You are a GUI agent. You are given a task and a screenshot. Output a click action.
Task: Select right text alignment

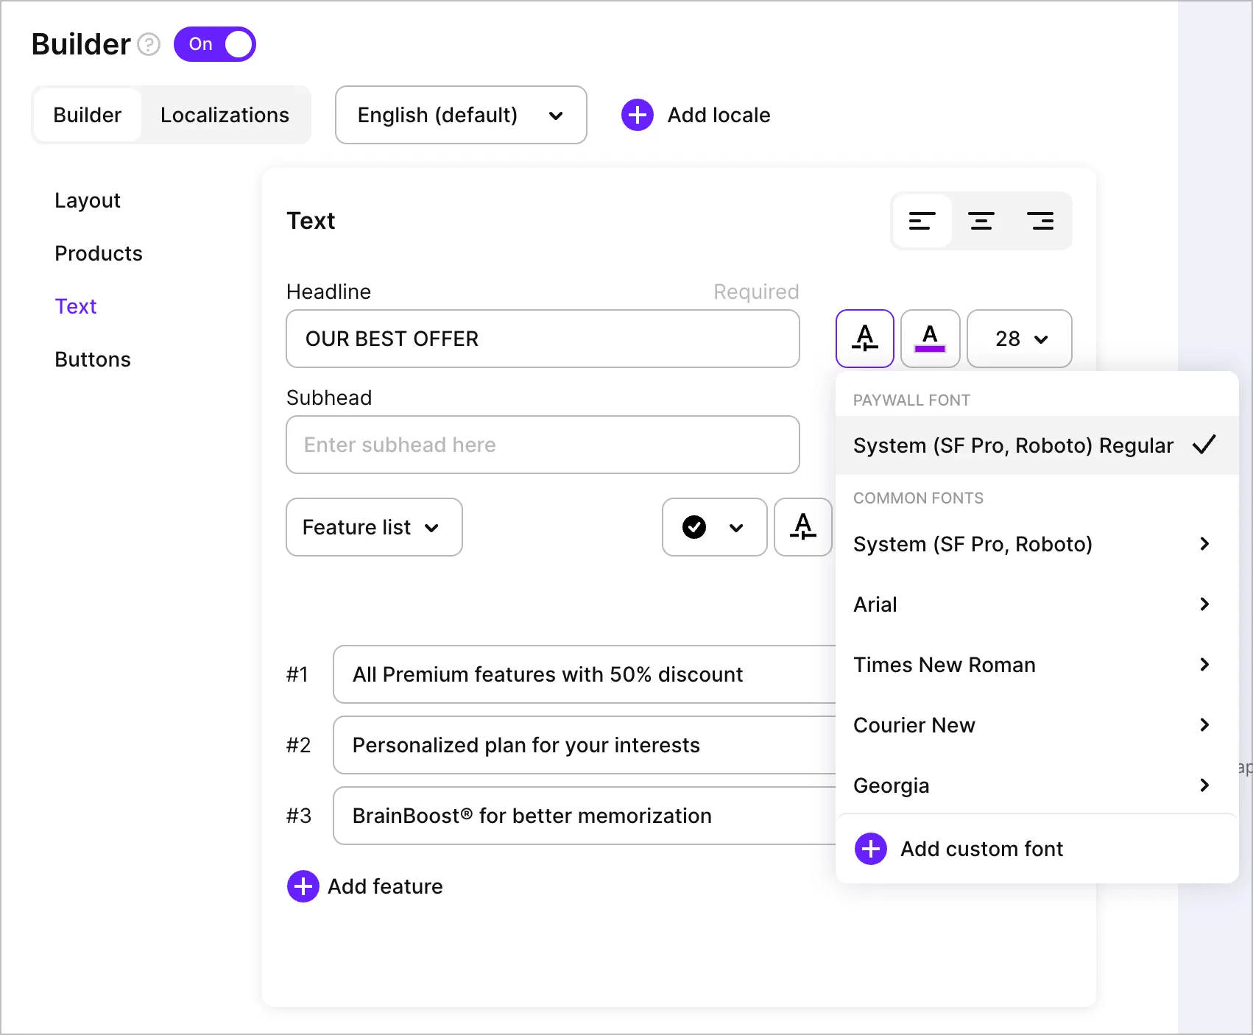1040,221
